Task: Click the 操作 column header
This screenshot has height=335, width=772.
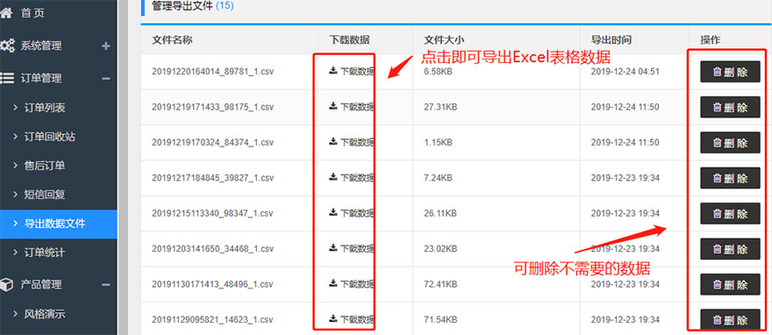Action: point(711,39)
